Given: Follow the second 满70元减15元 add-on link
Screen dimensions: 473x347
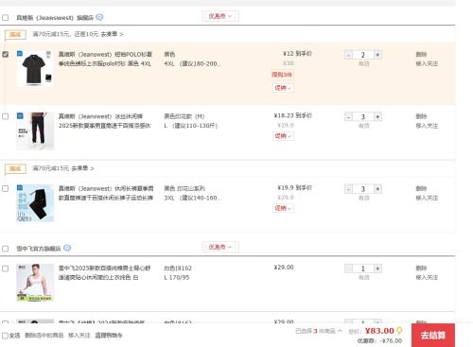Looking at the screenshot, I should [83, 168].
